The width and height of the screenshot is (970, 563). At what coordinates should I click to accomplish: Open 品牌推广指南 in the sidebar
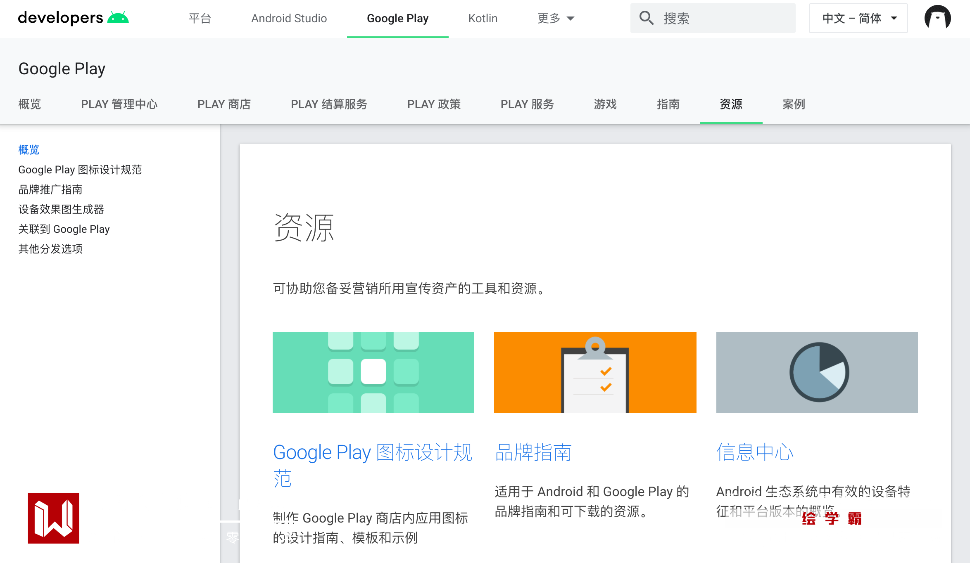(x=50, y=189)
